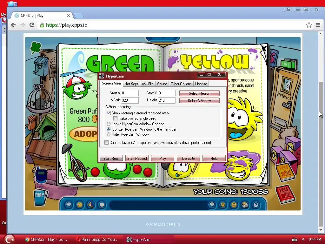The width and height of the screenshot is (325, 244).
Task: Bookmark this page with the star icon
Action: 309,25
